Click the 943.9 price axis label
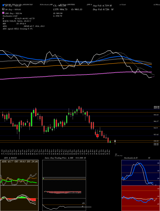Image resolution: width=160 pixels, height=211 pixels. point(156,128)
